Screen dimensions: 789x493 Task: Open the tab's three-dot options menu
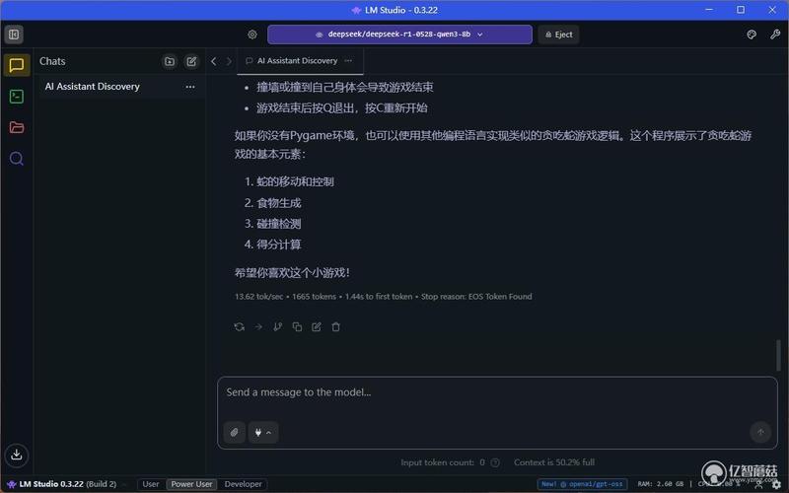(348, 60)
